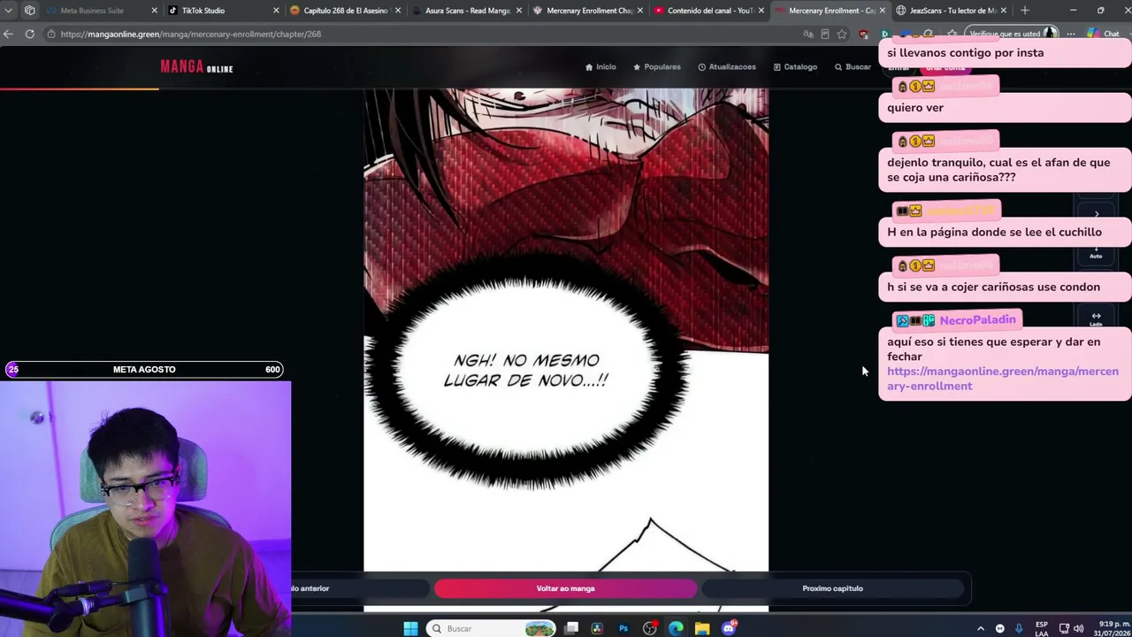
Task: Open the Atualizacoes updates page
Action: coord(727,67)
